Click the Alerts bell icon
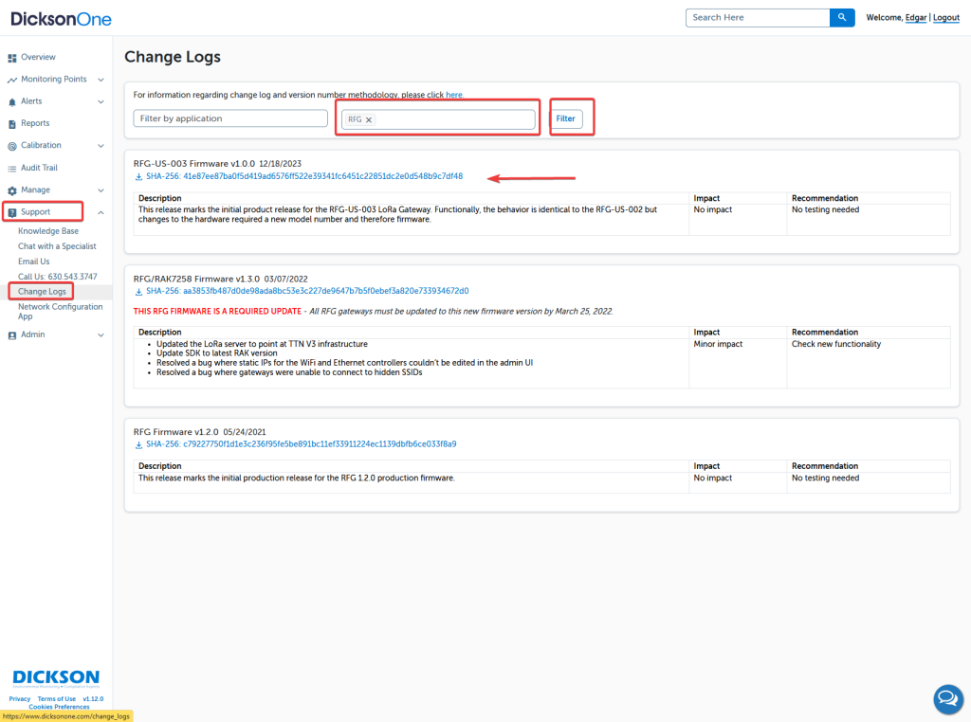This screenshot has height=722, width=971. point(12,101)
